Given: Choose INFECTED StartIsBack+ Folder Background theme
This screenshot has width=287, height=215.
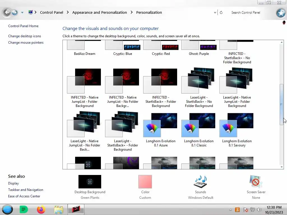Looking at the screenshot, I should 161,88.
